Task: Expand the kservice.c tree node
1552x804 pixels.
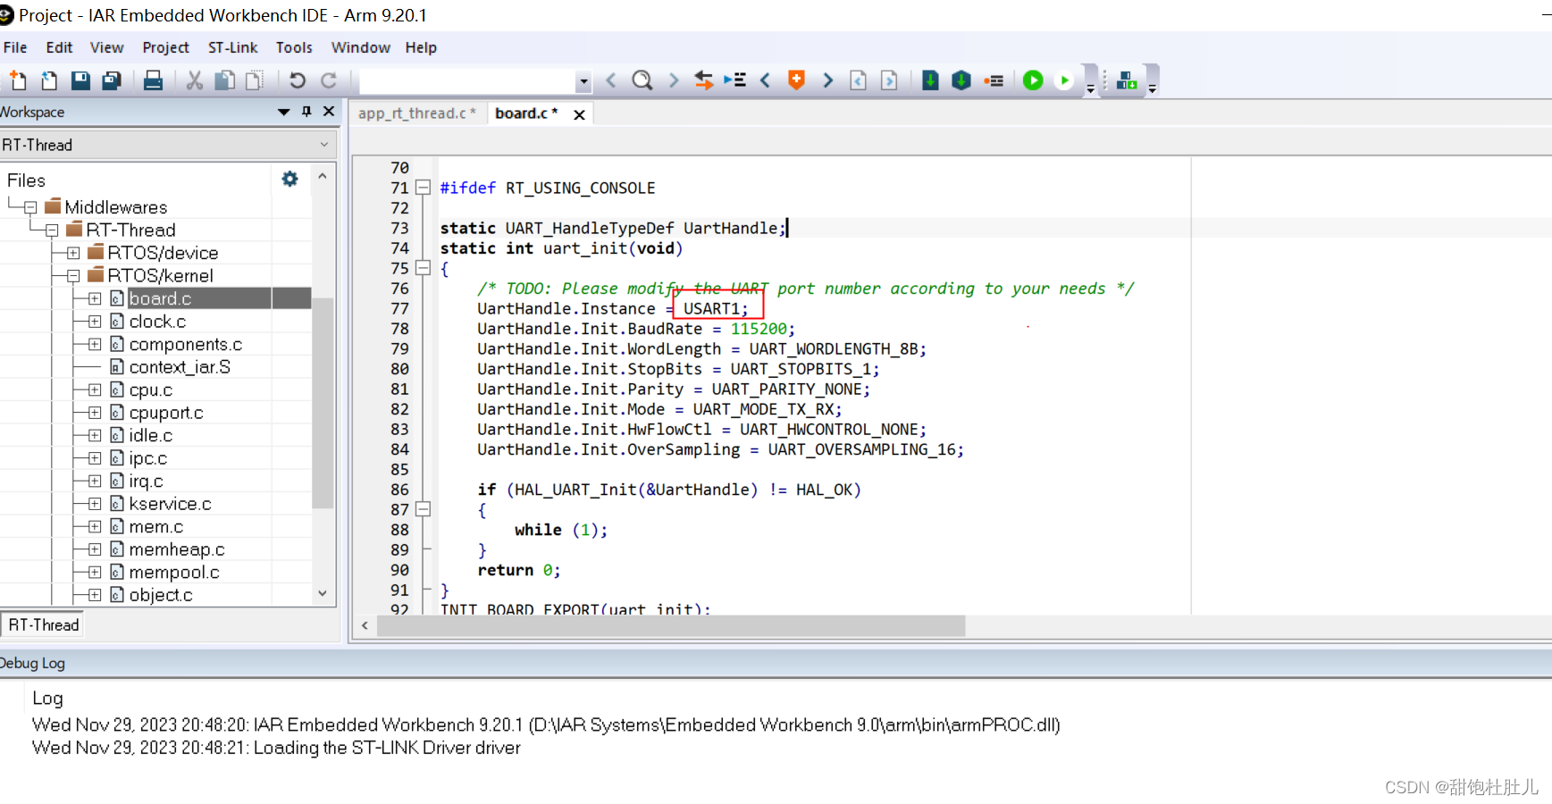Action: (95, 504)
